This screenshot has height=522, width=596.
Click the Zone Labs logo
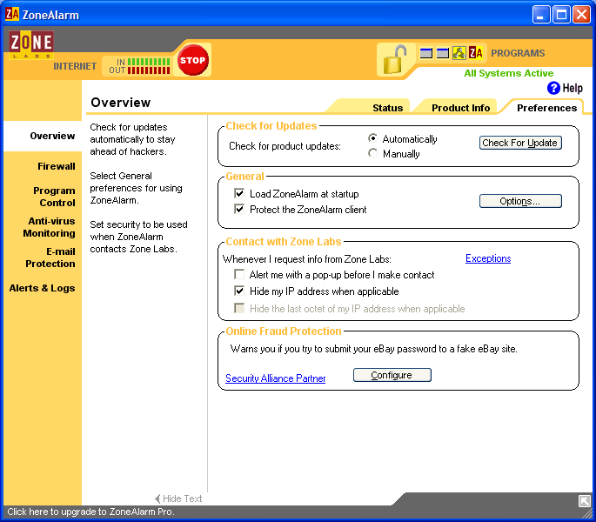[x=31, y=44]
